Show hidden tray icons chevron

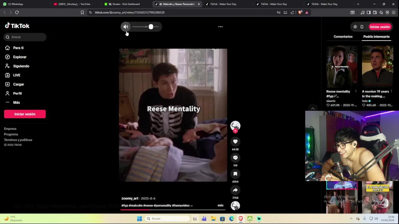point(351,219)
